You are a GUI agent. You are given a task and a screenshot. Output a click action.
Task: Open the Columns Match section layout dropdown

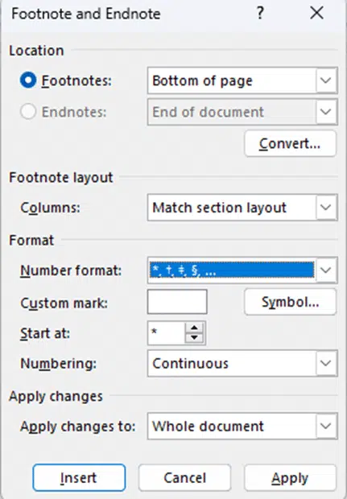pos(242,208)
